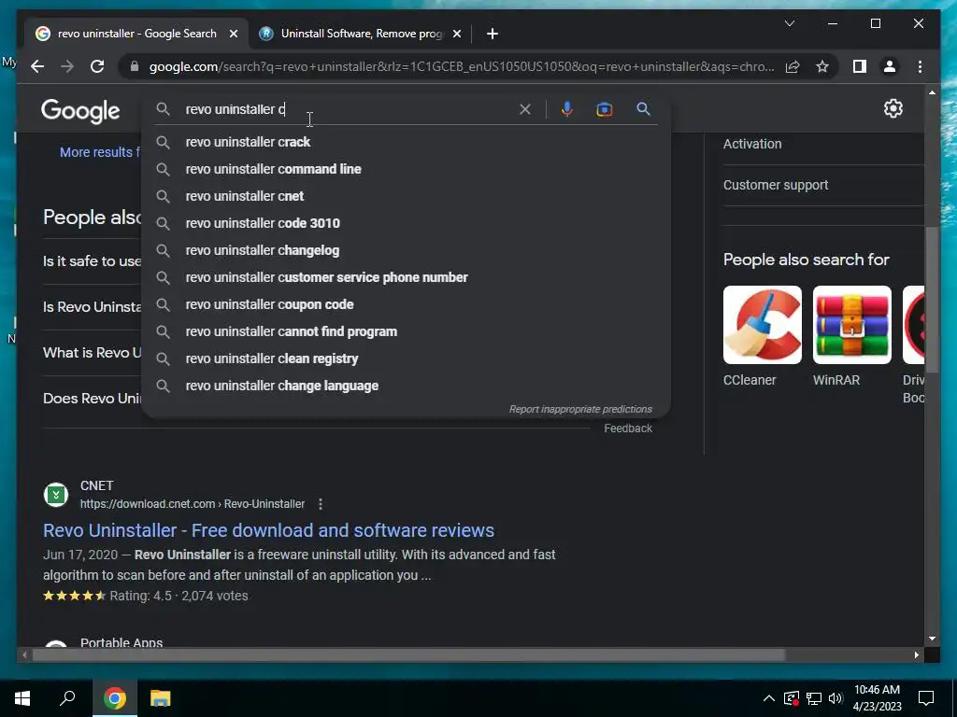The width and height of the screenshot is (957, 717).
Task: Start voice search with the microphone icon
Action: pyautogui.click(x=567, y=109)
